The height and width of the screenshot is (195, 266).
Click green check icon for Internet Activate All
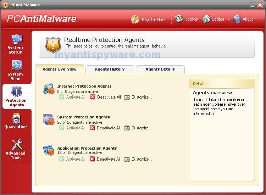62,97
